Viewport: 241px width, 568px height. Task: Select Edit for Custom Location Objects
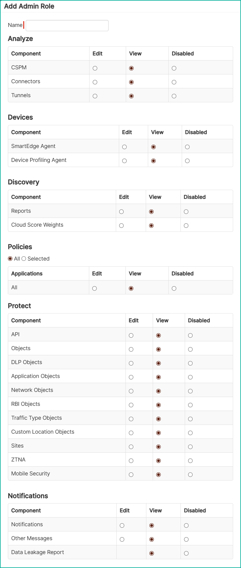[131, 433]
